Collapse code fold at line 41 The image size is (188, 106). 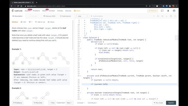click(x=80, y=93)
